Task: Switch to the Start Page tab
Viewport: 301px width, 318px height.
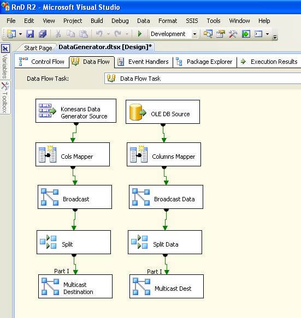Action: coord(38,48)
